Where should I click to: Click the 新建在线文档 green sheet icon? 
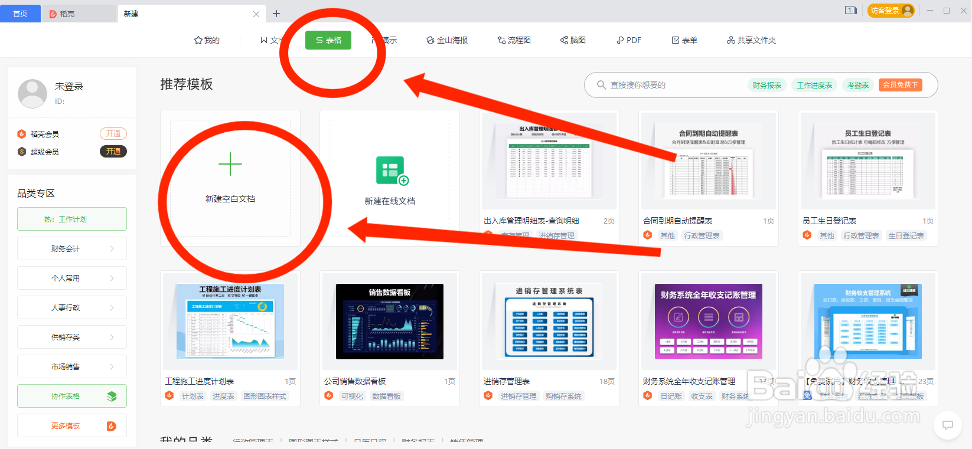tap(392, 171)
